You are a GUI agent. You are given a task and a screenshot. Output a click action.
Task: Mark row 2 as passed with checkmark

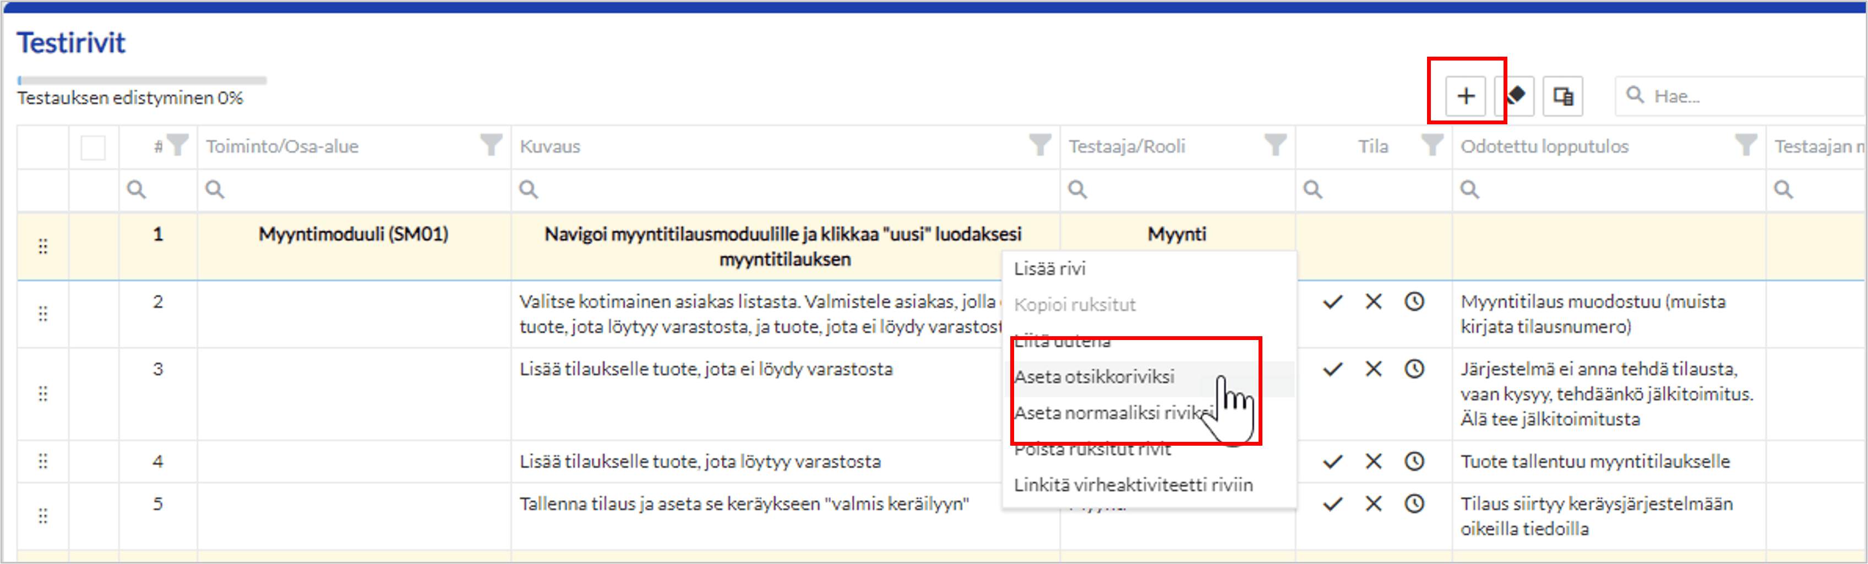tap(1333, 302)
